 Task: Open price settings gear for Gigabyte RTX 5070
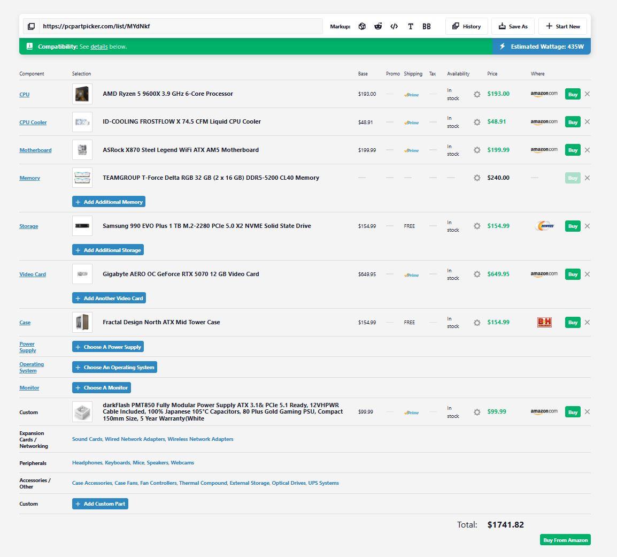tap(477, 274)
